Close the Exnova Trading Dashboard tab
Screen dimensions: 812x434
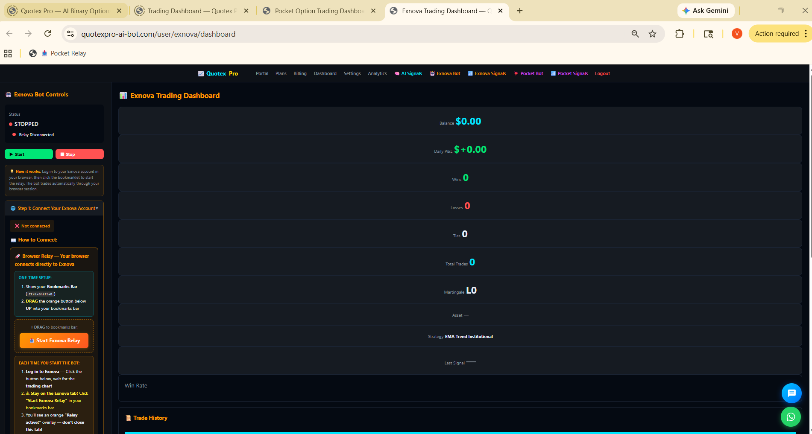click(501, 11)
